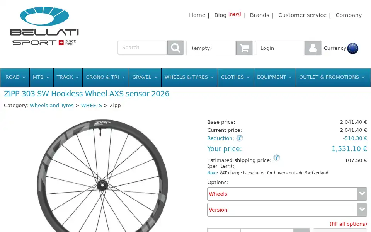Image resolution: width=371 pixels, height=232 pixels.
Task: Expand the MTB menu
Action: (x=41, y=77)
